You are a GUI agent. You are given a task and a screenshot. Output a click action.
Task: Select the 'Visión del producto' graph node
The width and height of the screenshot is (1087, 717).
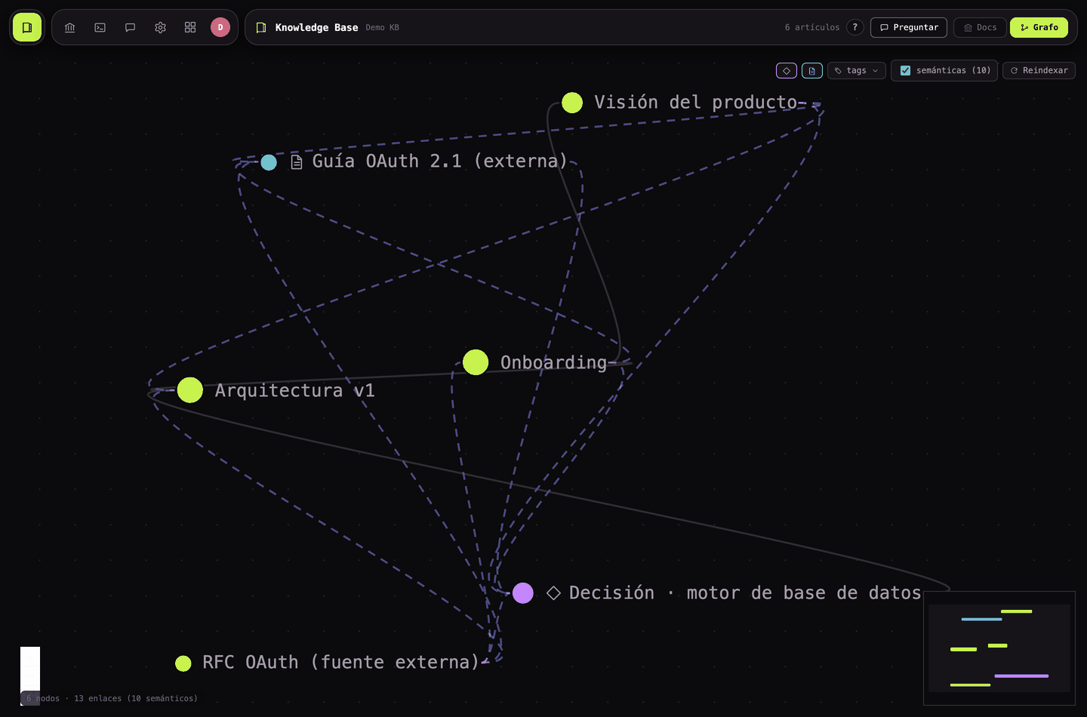(x=572, y=103)
